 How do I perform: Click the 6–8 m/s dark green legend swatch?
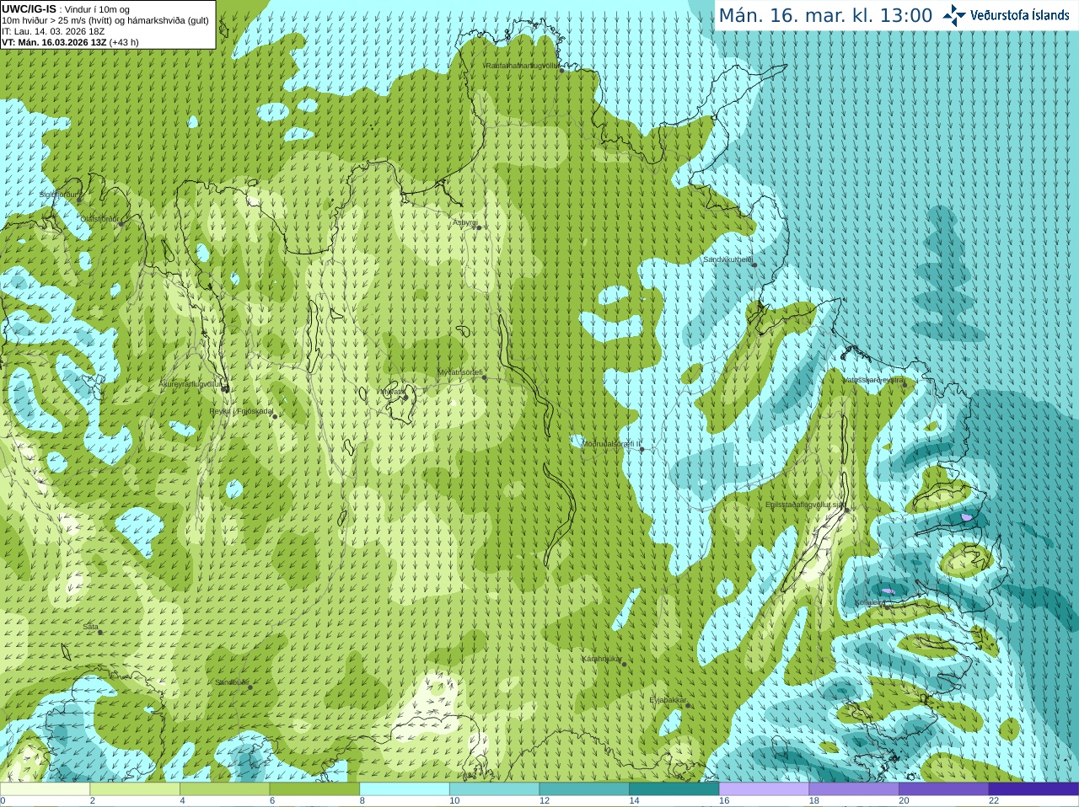click(314, 788)
